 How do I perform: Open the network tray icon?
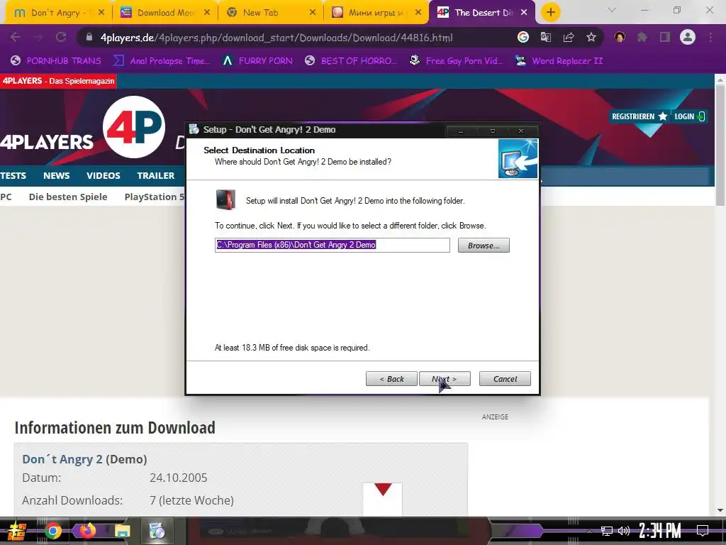606,531
